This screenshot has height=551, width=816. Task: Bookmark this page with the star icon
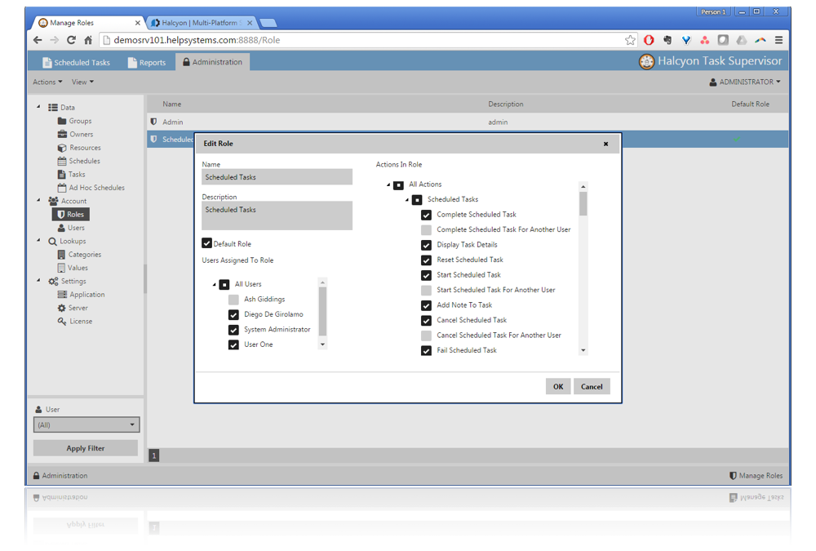(630, 40)
